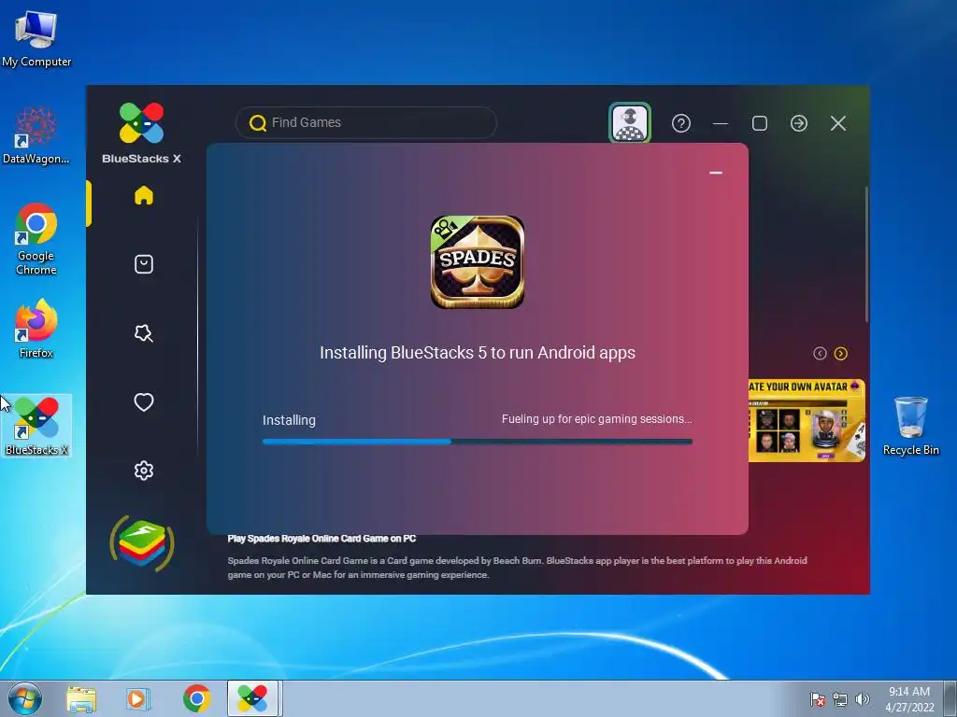The height and width of the screenshot is (717, 957).
Task: Maximize the BlueStacks X window
Action: coord(760,124)
